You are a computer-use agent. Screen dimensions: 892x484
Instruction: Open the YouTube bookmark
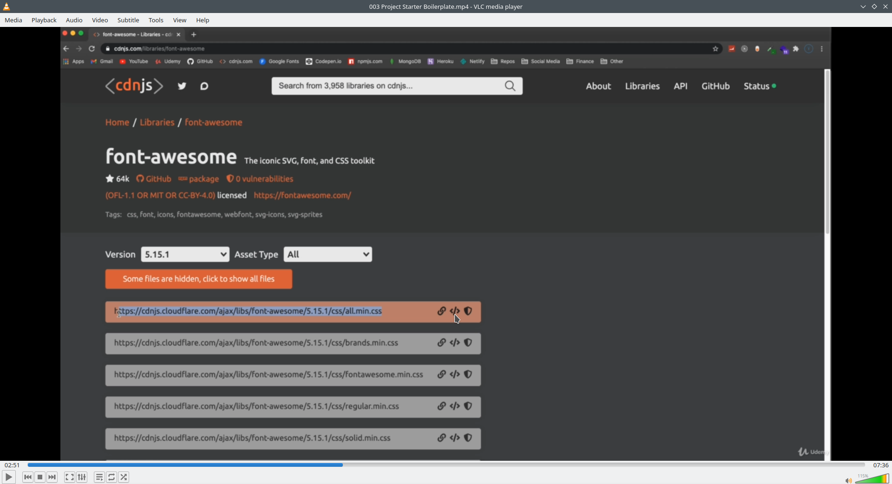coord(134,61)
